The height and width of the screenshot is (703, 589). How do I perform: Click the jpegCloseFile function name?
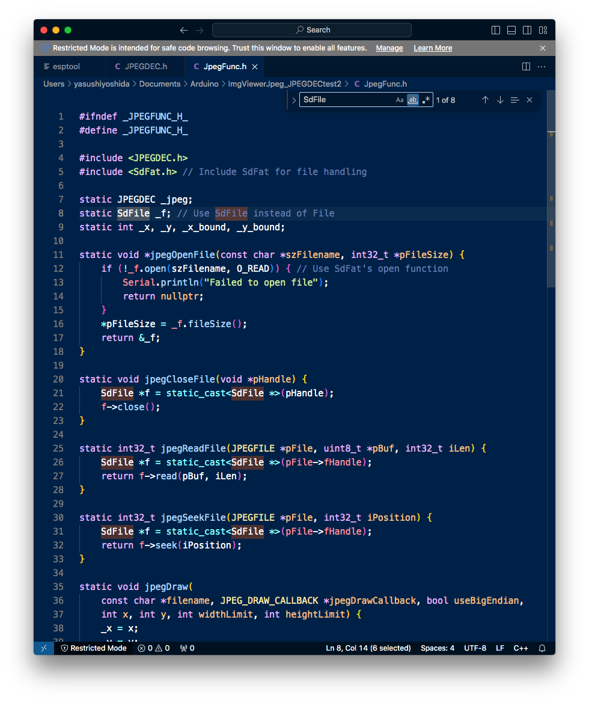(180, 379)
